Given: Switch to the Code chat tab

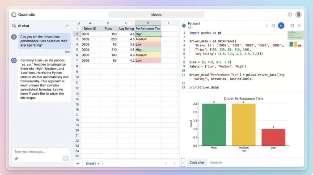Looking at the screenshot, I should click(197, 162).
